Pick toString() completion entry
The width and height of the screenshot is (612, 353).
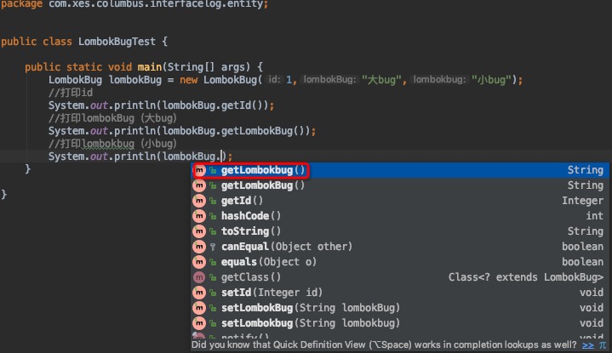(399, 231)
